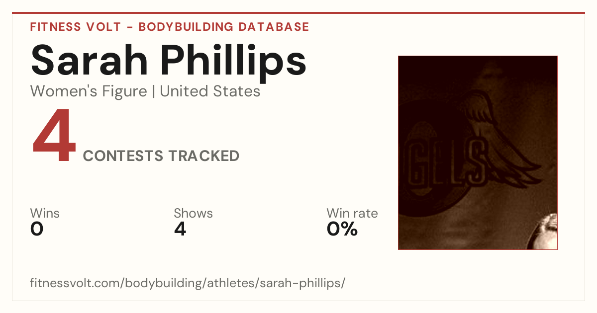The width and height of the screenshot is (597, 313).
Task: Select the Women's Figure division text
Action: tap(89, 91)
